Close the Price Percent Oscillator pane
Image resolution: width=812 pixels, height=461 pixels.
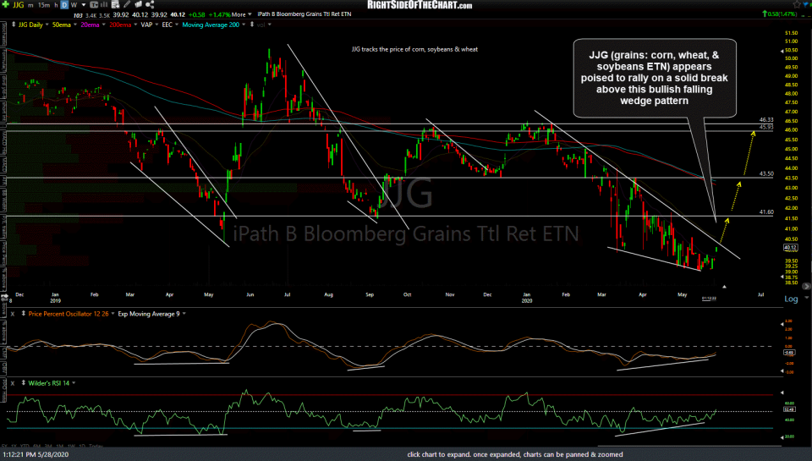tap(13, 314)
